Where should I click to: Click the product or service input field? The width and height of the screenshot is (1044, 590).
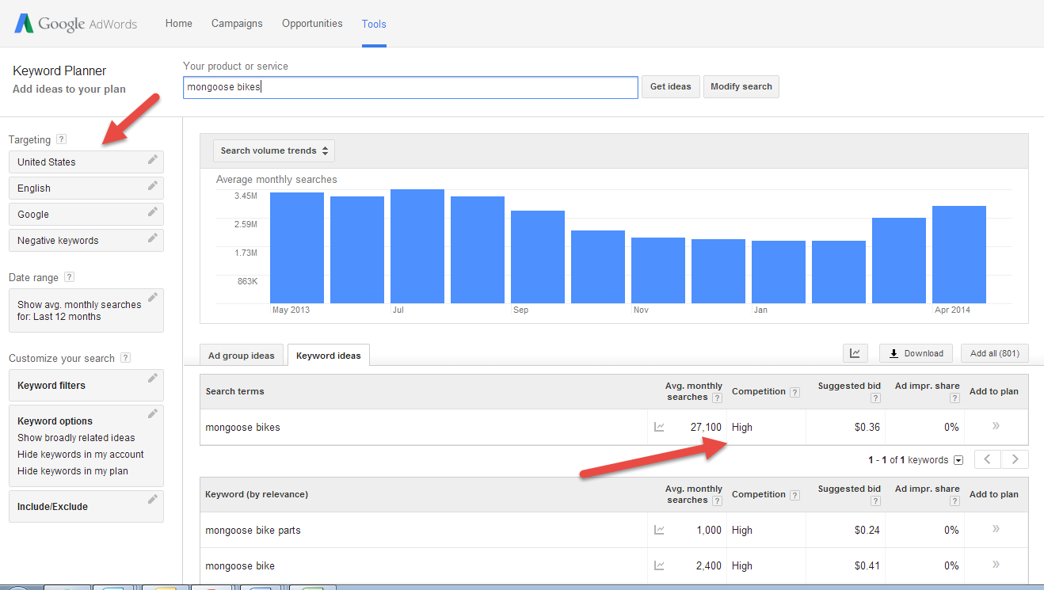tap(410, 87)
